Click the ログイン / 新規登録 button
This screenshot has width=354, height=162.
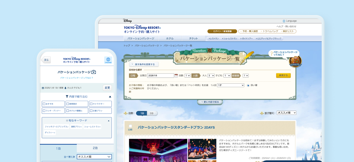[x=222, y=31]
